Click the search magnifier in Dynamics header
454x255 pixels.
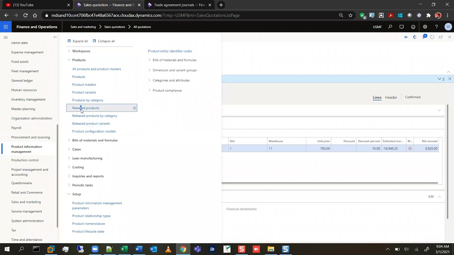click(x=390, y=27)
